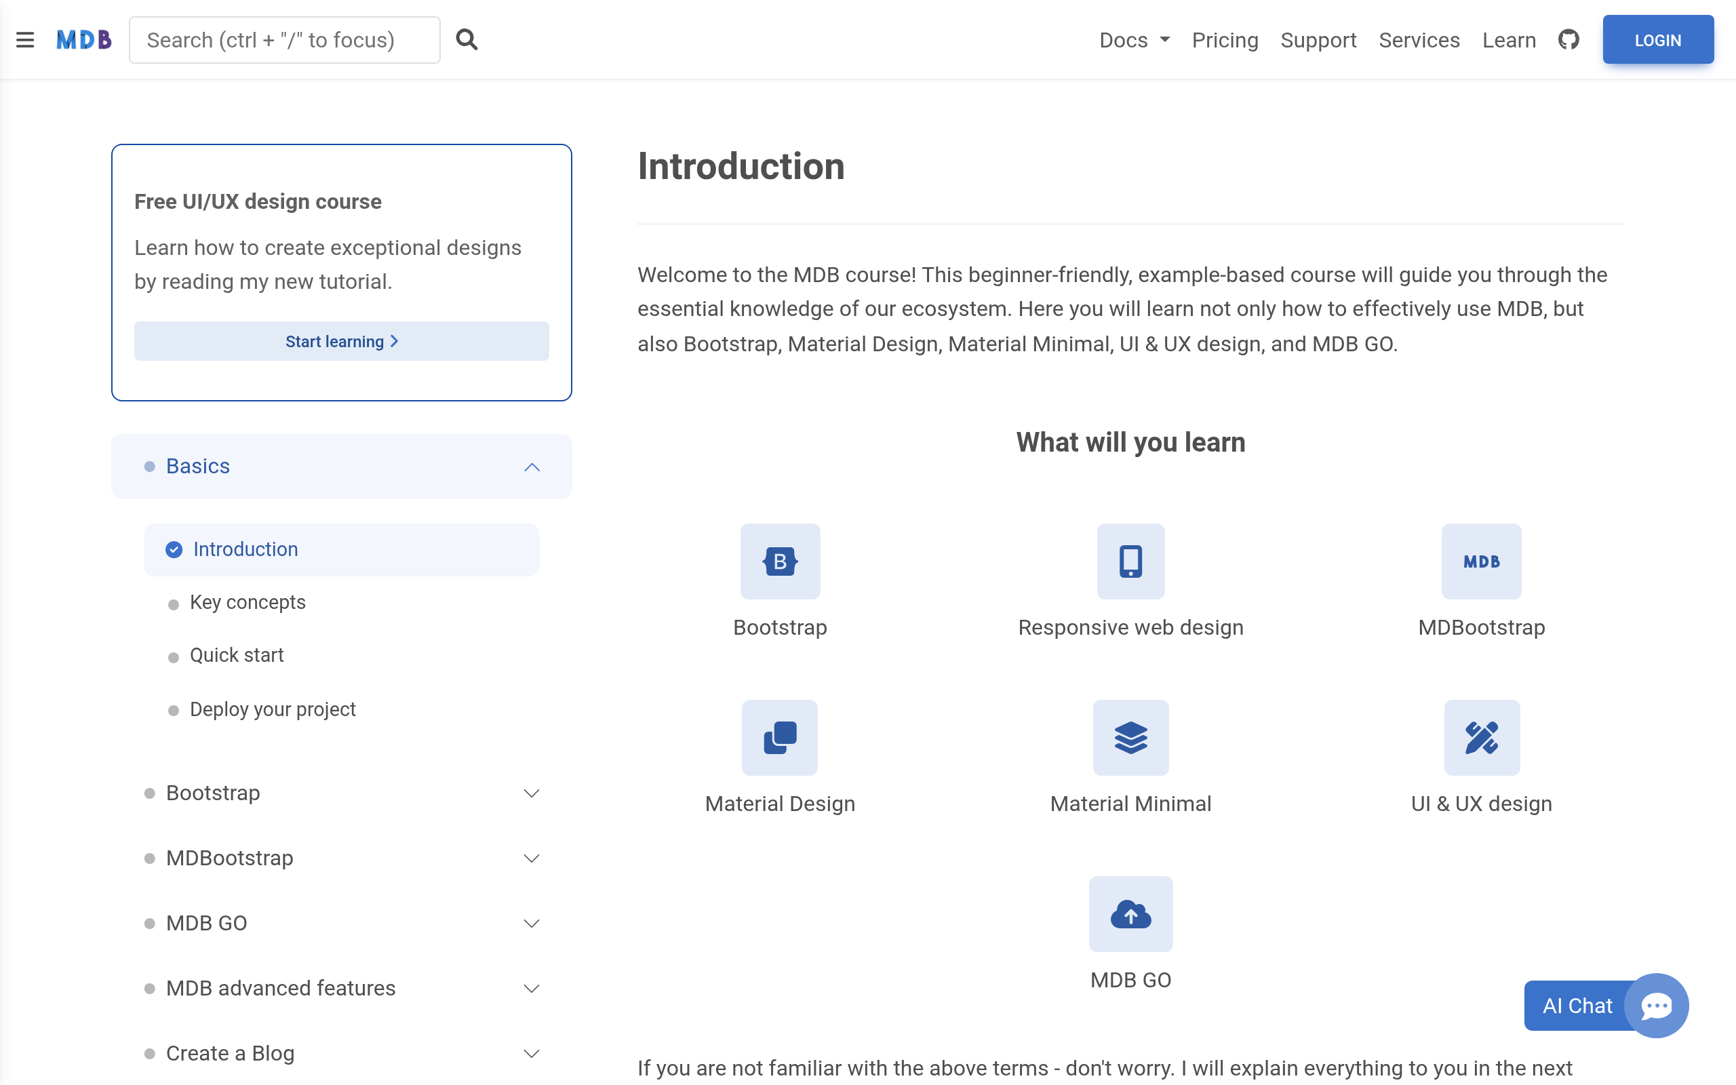
Task: Expand the Bootstrap section chevron
Action: click(x=532, y=793)
